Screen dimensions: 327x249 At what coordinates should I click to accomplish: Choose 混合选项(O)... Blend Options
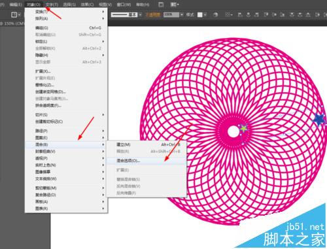coord(146,161)
